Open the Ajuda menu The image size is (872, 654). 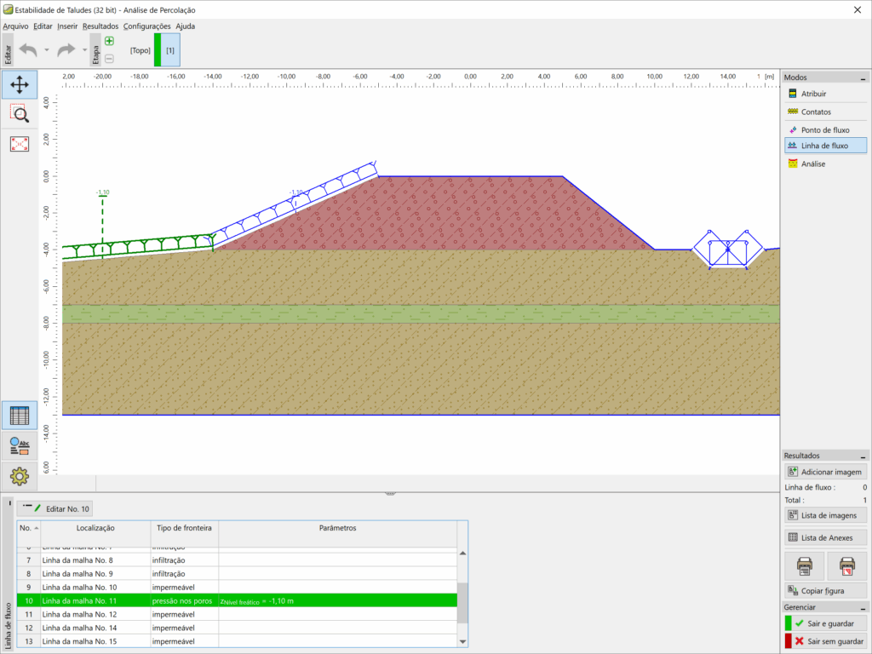point(185,26)
